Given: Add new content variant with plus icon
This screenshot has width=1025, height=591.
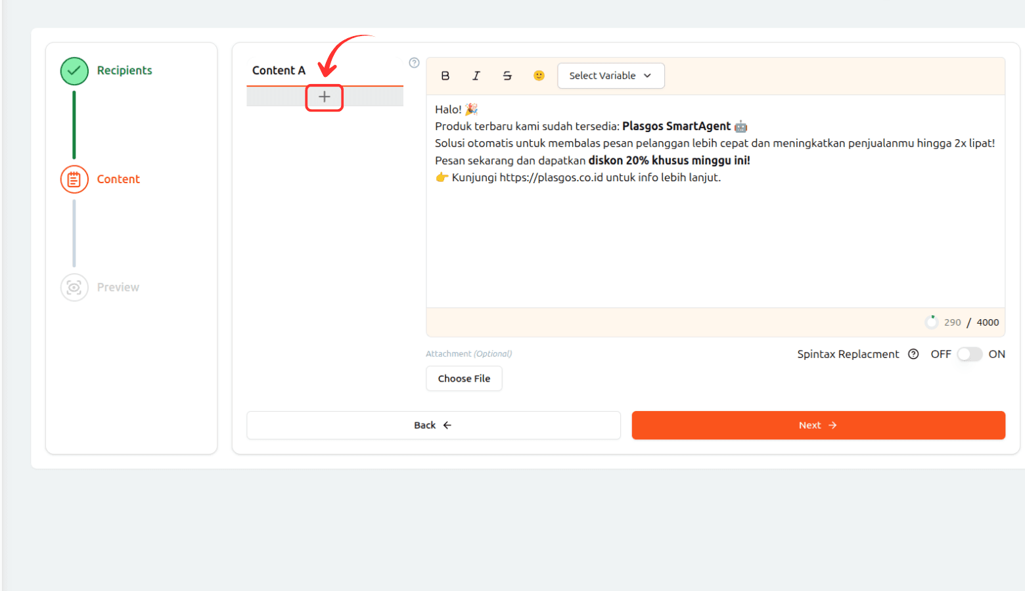Looking at the screenshot, I should [x=325, y=97].
